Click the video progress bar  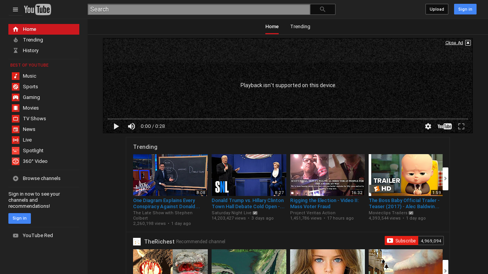(x=288, y=119)
